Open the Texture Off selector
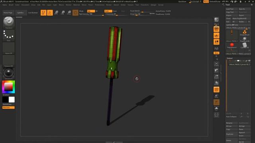Screen dimensions: 255x143 [x=9, y=61]
